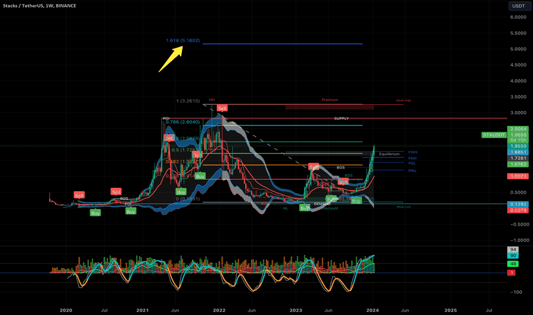Select the 3.0000 price axis label
The height and width of the screenshot is (315, 533).
click(518, 113)
